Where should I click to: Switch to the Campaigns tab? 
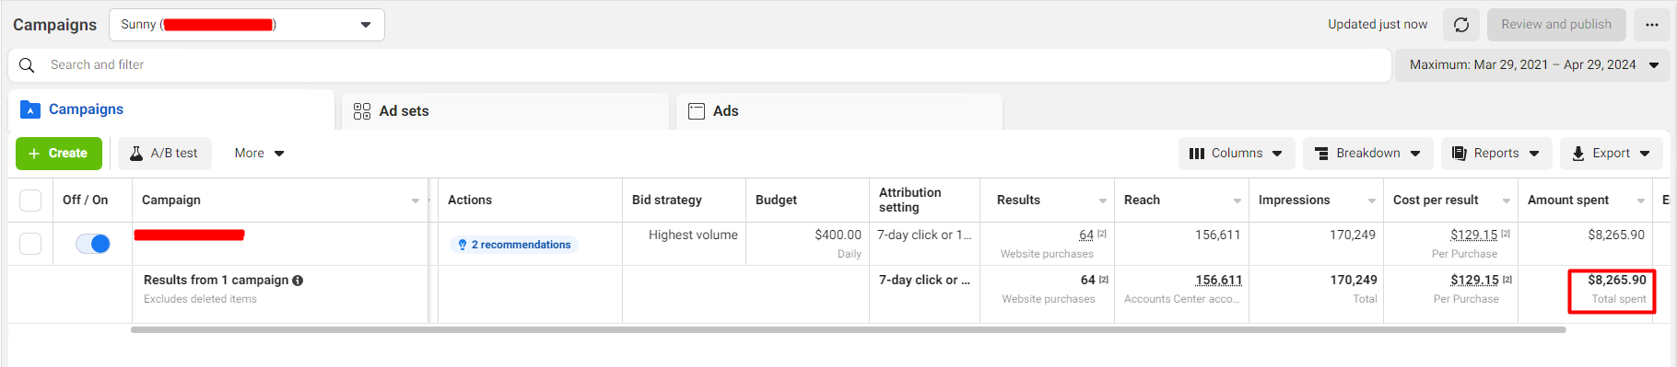(x=171, y=109)
